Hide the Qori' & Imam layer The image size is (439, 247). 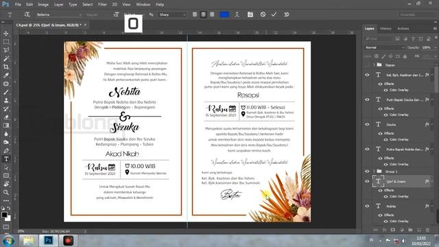click(367, 181)
